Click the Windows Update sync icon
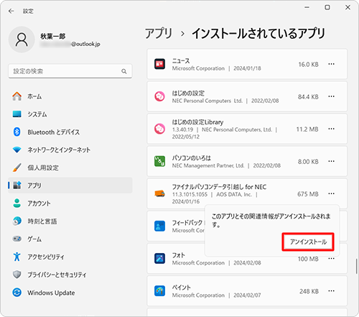The image size is (359, 317). click(17, 293)
